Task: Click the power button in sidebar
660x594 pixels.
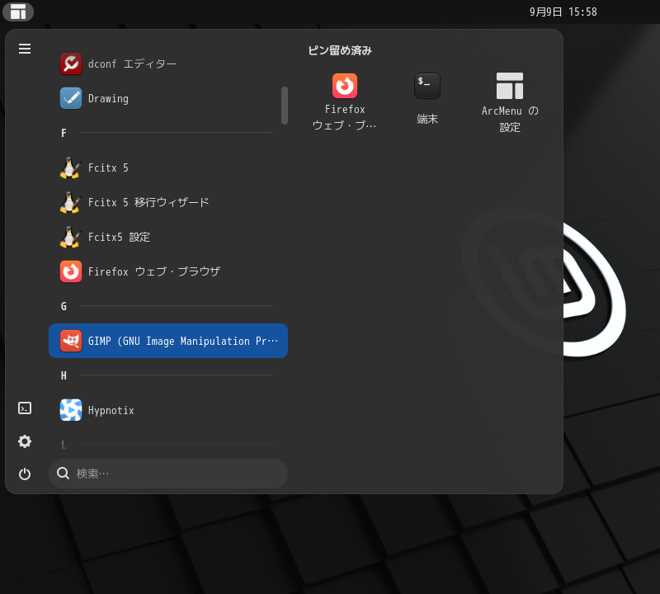Action: coord(25,474)
